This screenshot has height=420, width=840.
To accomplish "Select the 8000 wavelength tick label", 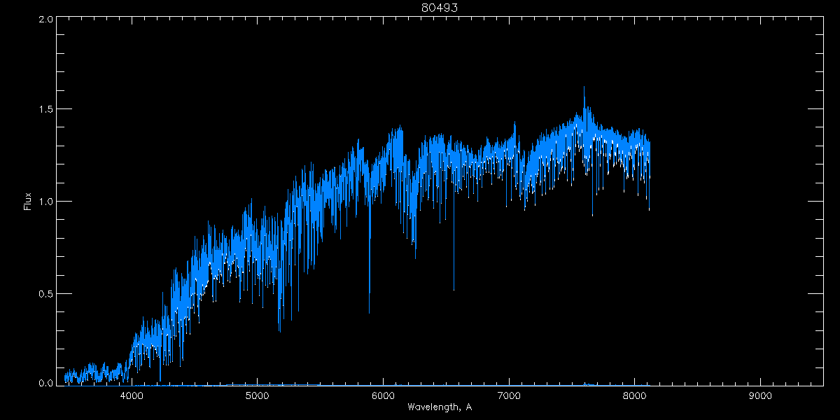I will [x=635, y=395].
